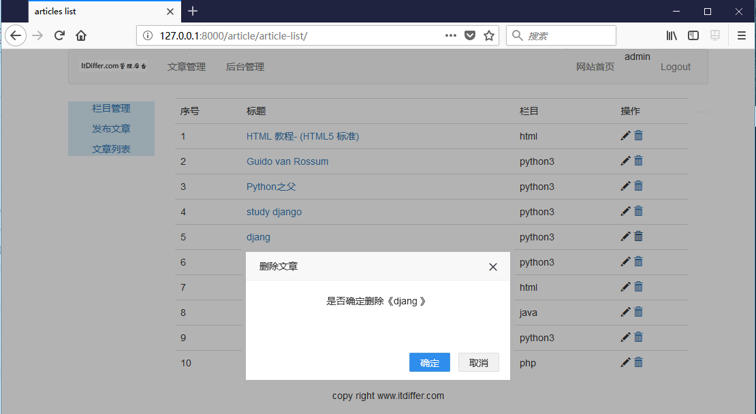756x414 pixels.
Task: Open 发布文章 in sidebar
Action: [x=112, y=129]
